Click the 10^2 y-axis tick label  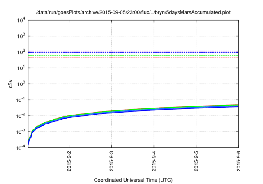click(x=21, y=52)
